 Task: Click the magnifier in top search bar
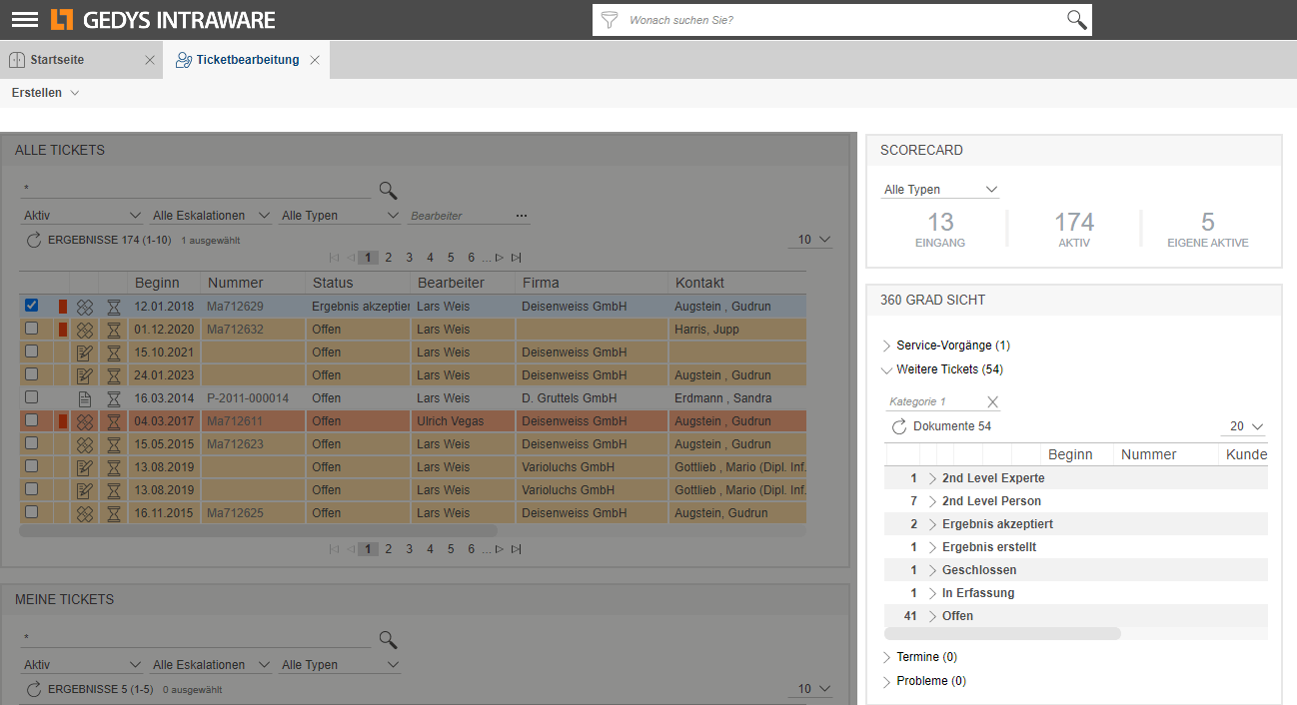(1076, 20)
